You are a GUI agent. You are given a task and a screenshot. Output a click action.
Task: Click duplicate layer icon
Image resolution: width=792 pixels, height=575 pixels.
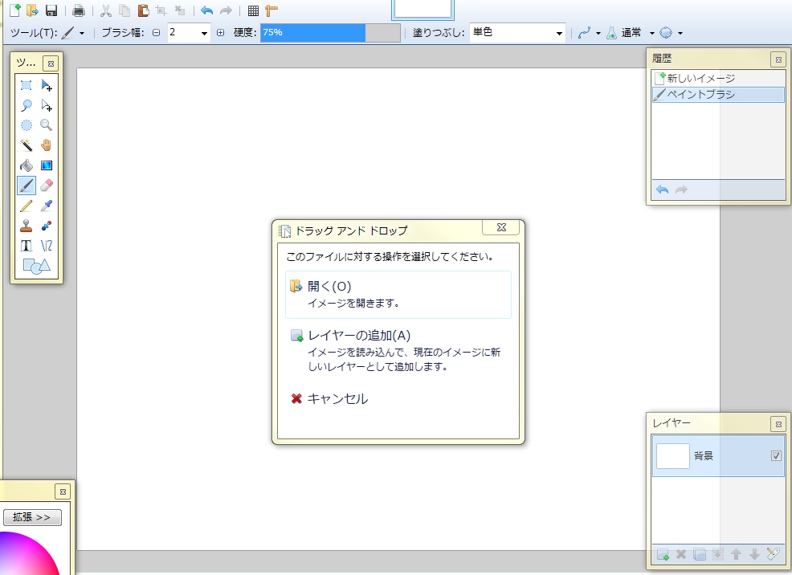(x=700, y=554)
